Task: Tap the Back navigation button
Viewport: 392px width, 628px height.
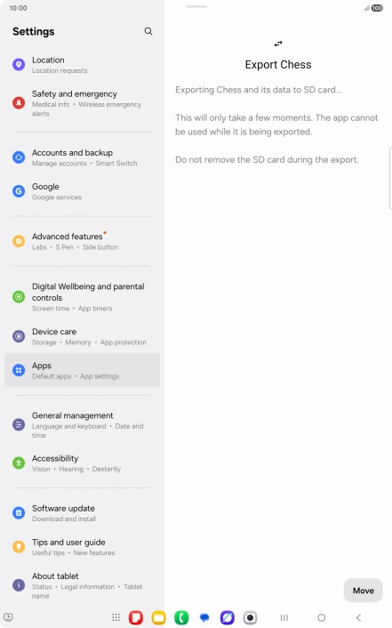Action: pyautogui.click(x=358, y=617)
